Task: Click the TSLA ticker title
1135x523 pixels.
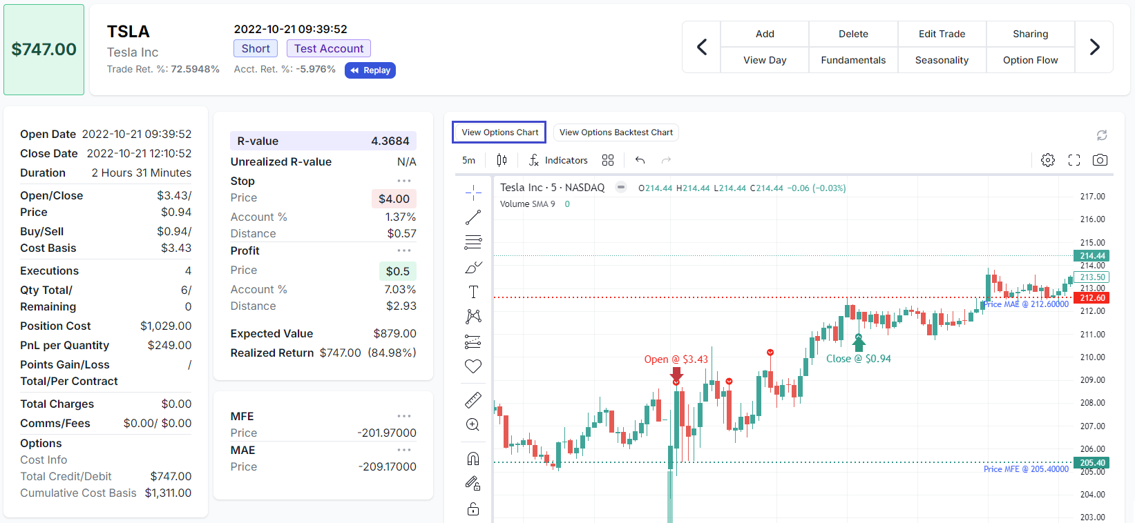Action: 128,32
